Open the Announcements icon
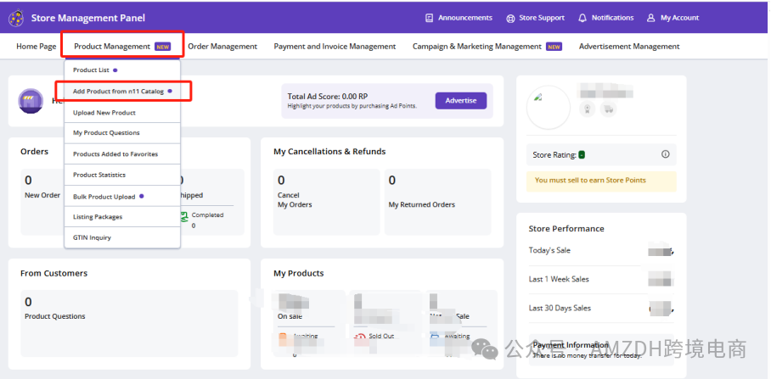771x379 pixels. (x=430, y=18)
